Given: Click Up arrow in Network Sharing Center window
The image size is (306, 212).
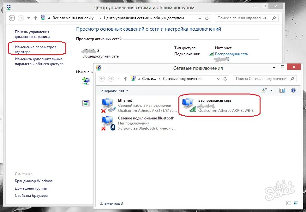Looking at the screenshot, I should coord(35,18).
